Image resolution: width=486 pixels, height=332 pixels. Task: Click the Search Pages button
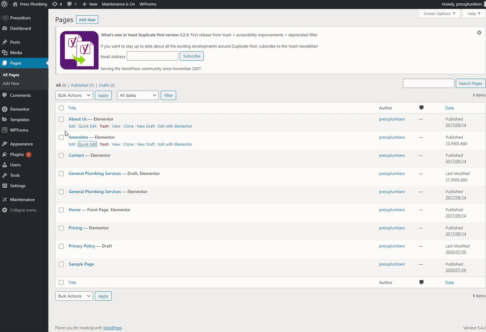470,83
